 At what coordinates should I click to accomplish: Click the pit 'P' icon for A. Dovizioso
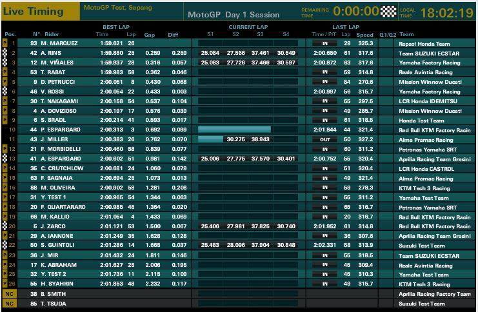click(x=5, y=111)
